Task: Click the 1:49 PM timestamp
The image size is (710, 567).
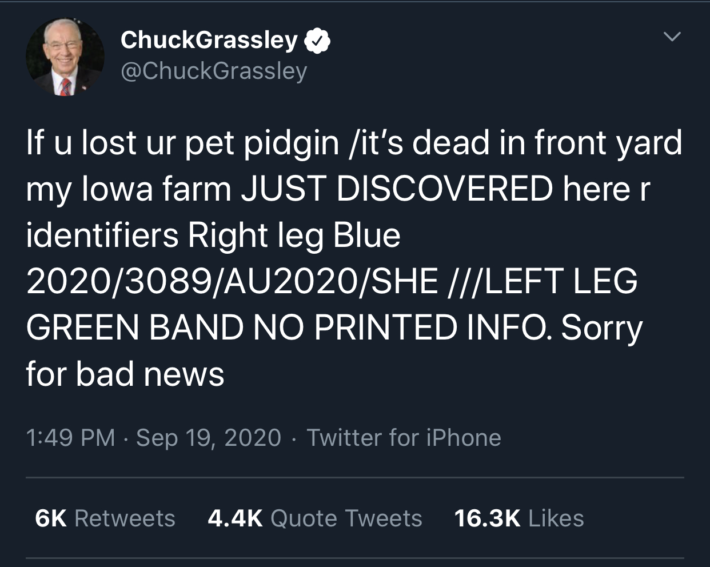Action: click(x=70, y=438)
